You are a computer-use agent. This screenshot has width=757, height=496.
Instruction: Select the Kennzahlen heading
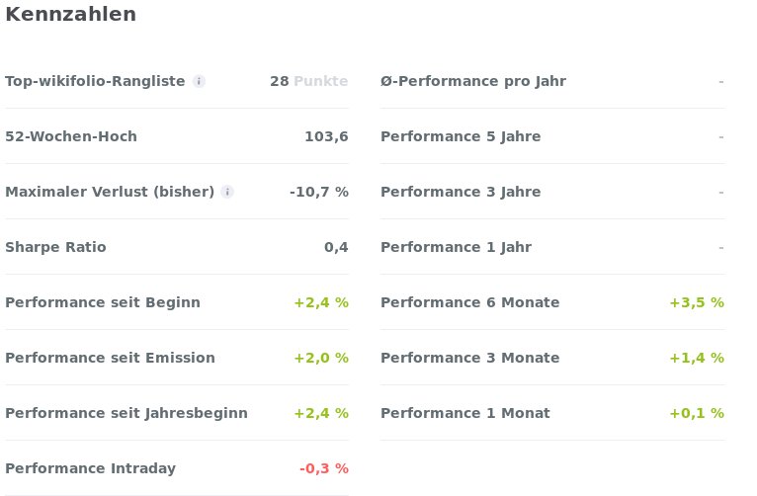[x=70, y=14]
